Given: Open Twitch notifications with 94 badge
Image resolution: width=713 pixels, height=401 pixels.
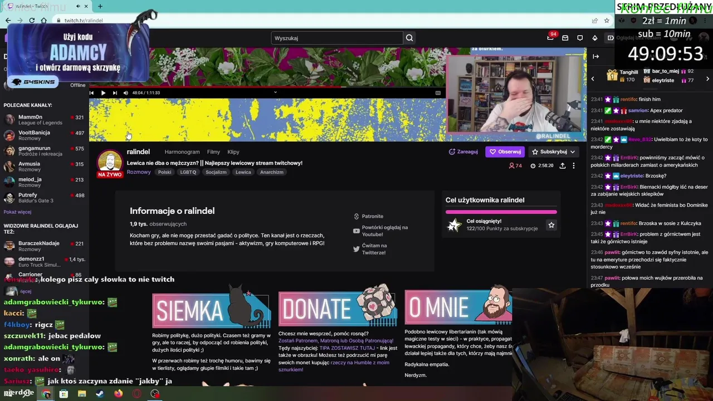Looking at the screenshot, I should [x=551, y=37].
